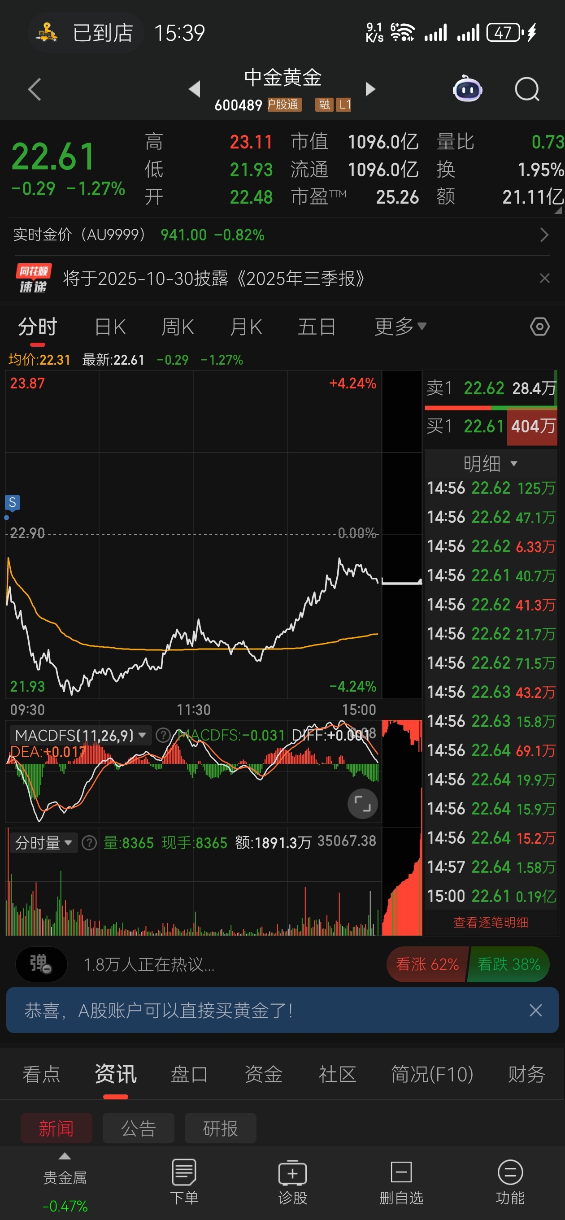Expand the chart to fullscreen
This screenshot has height=1220, width=565.
point(363,804)
